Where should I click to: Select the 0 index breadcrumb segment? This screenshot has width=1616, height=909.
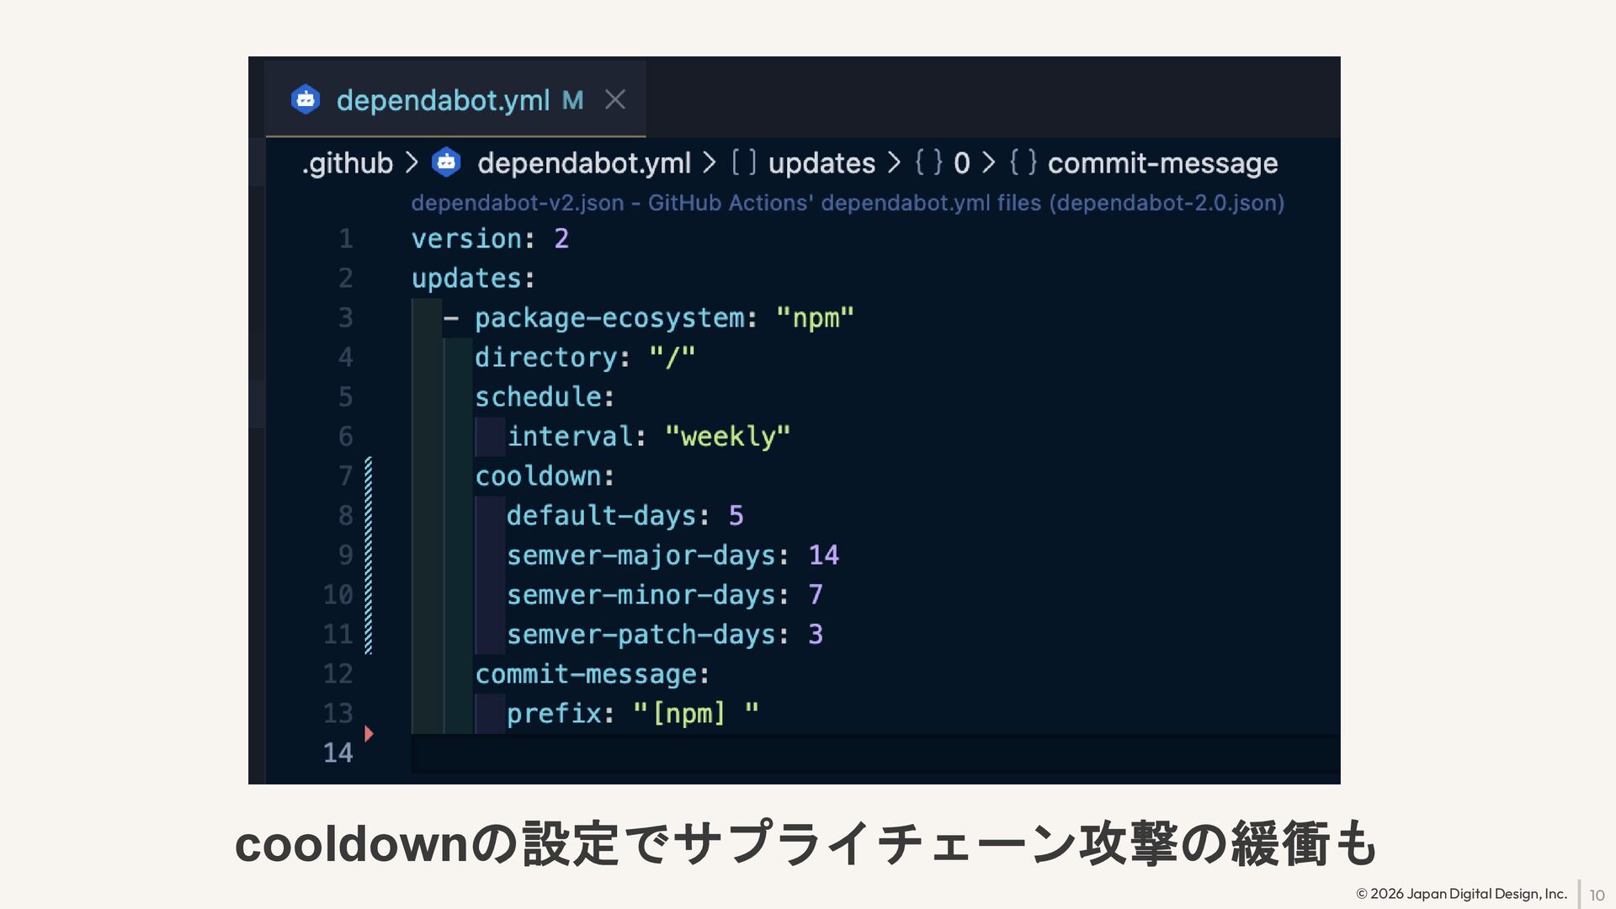click(961, 163)
